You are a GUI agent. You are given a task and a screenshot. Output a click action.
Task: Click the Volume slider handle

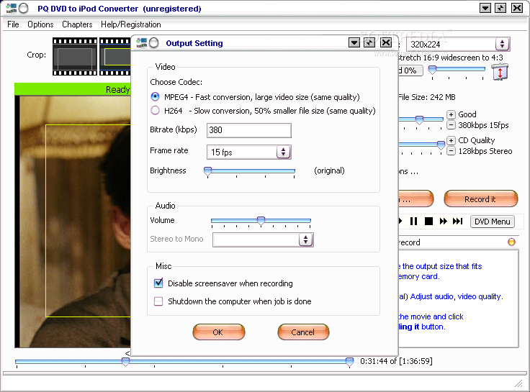pos(261,221)
